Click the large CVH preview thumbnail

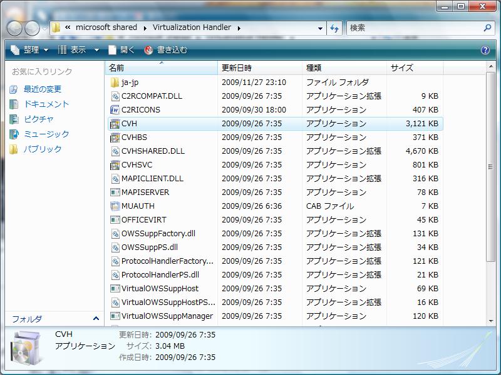point(26,348)
